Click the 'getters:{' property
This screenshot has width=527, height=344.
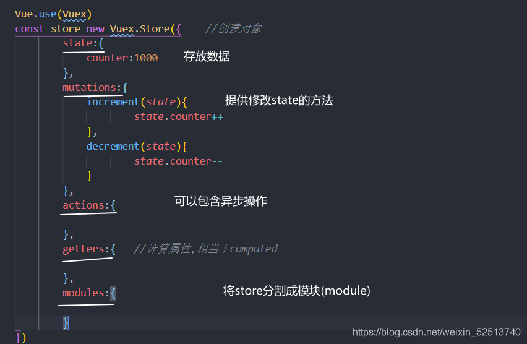pyautogui.click(x=89, y=249)
